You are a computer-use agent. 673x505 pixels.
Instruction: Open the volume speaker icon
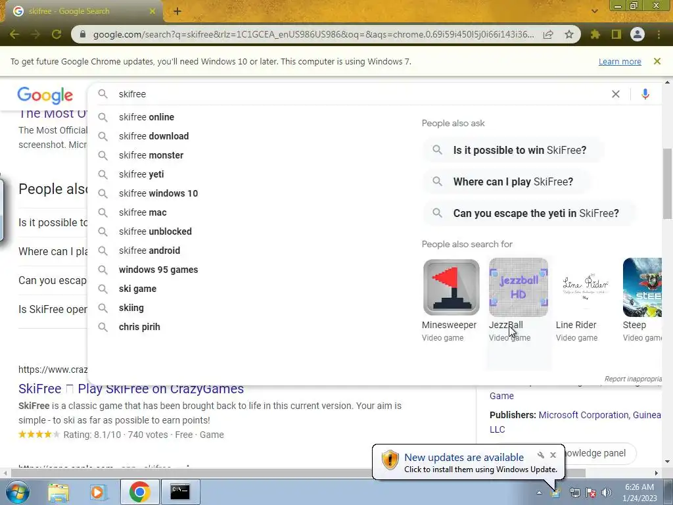[x=607, y=493]
